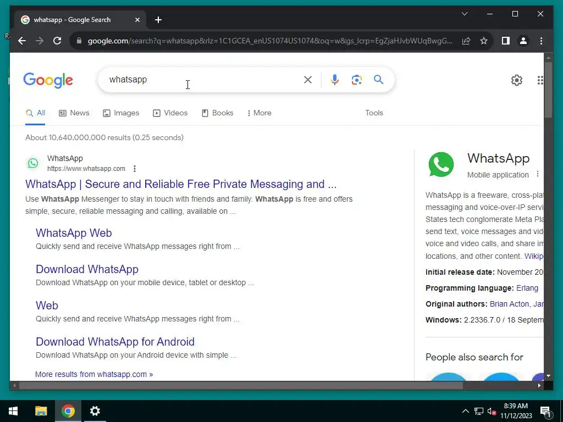Select the All results tab
The image size is (563, 422).
click(x=35, y=113)
